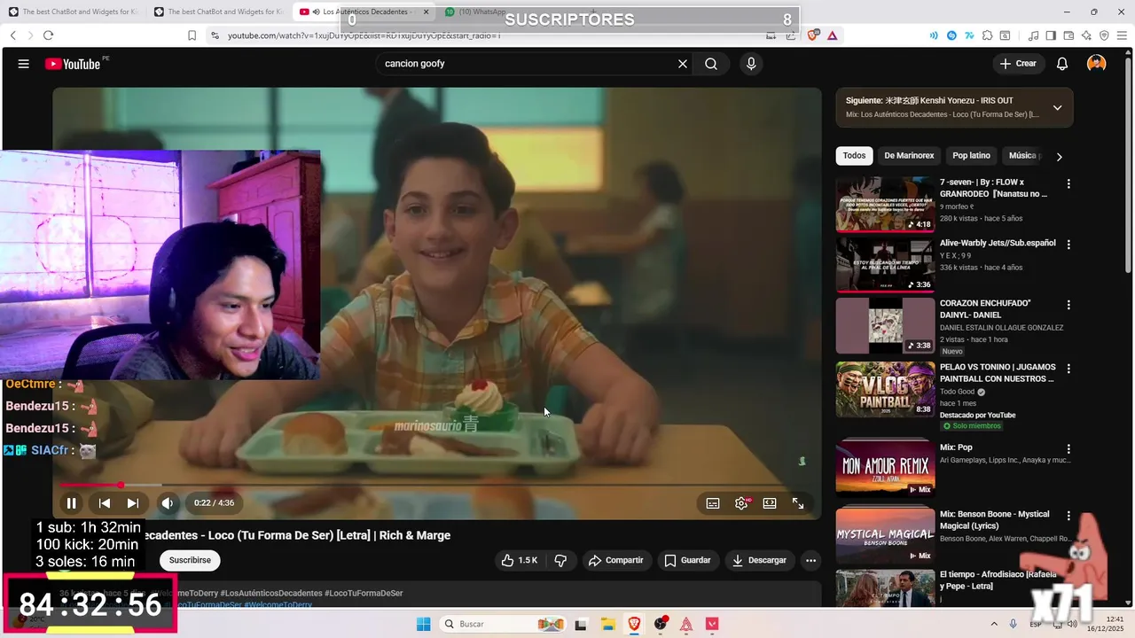Open options for Alive-Warbly Jets video
This screenshot has width=1135, height=638.
[x=1068, y=244]
